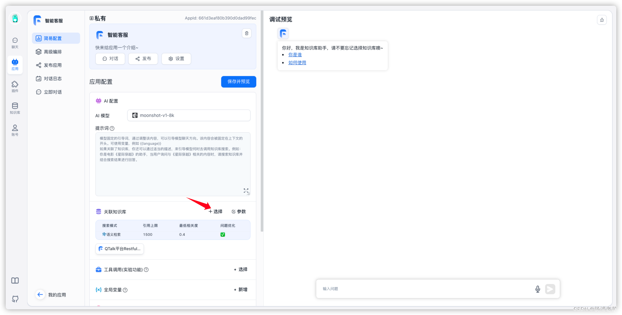Toggle the 问题优化 checkbox
Image resolution: width=622 pixels, height=315 pixels.
point(223,234)
